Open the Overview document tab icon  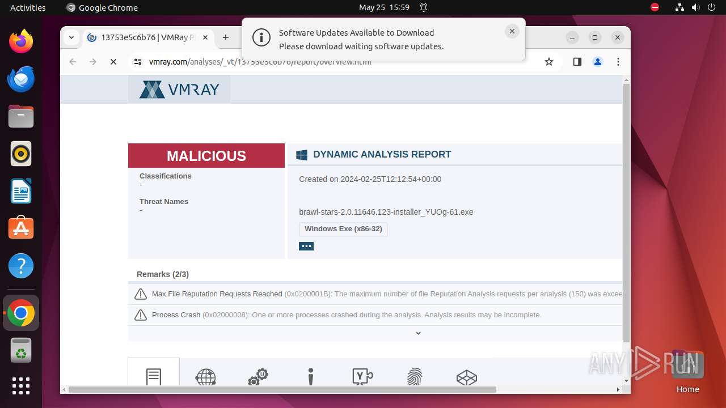pyautogui.click(x=154, y=377)
